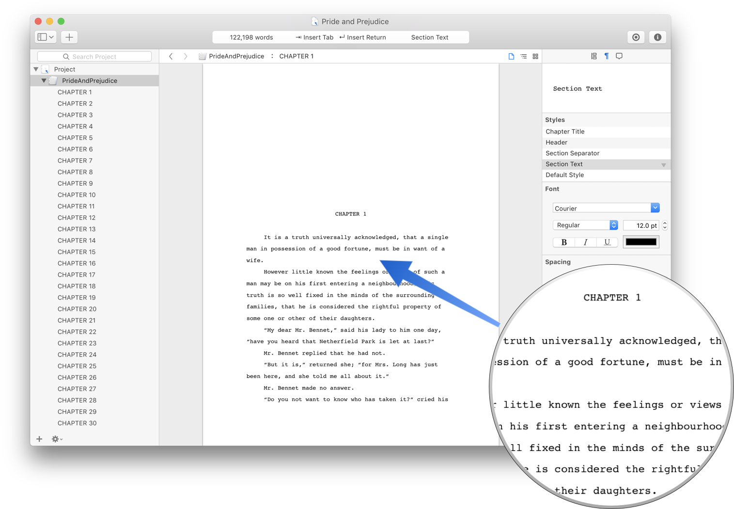Open the focus mode target icon
Viewport: 734px width, 509px height.
[636, 37]
